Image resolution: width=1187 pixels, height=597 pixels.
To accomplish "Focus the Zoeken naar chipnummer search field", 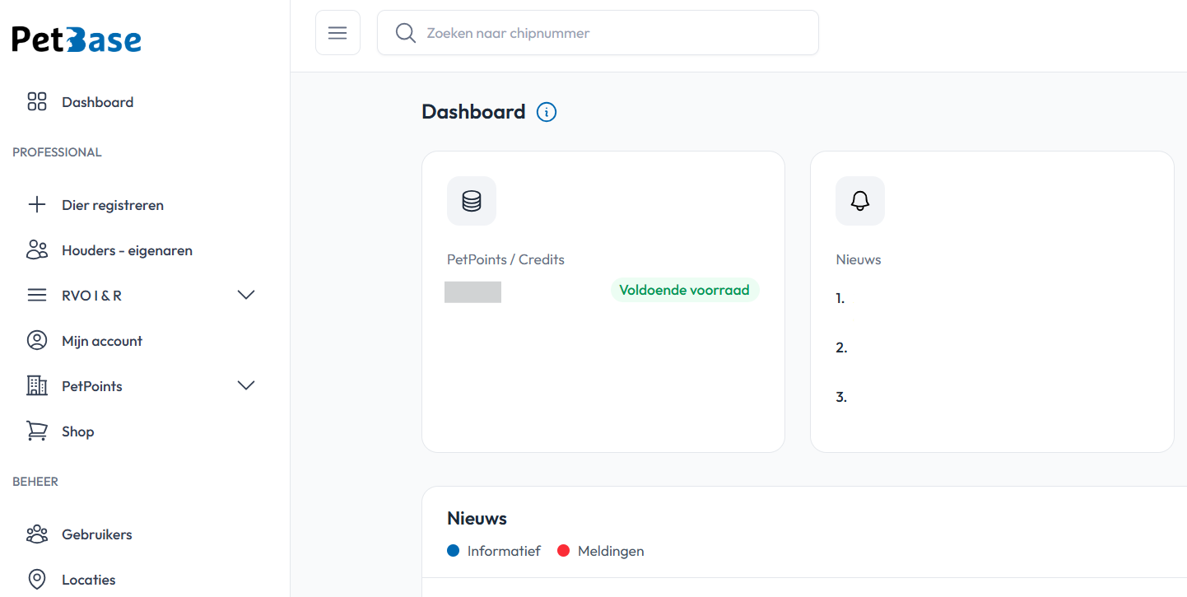I will click(x=598, y=33).
